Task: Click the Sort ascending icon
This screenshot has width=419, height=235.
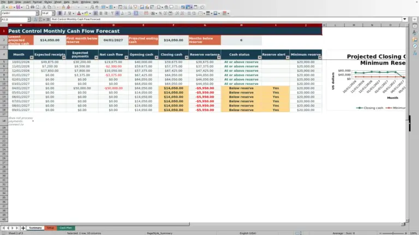Action: [125, 7]
